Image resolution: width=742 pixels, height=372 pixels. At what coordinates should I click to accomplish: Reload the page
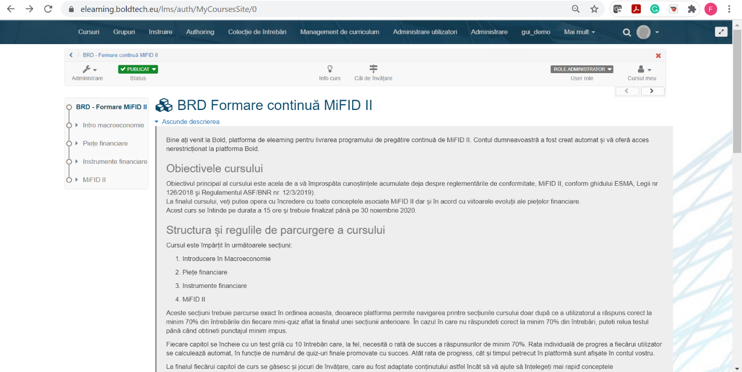coord(48,9)
